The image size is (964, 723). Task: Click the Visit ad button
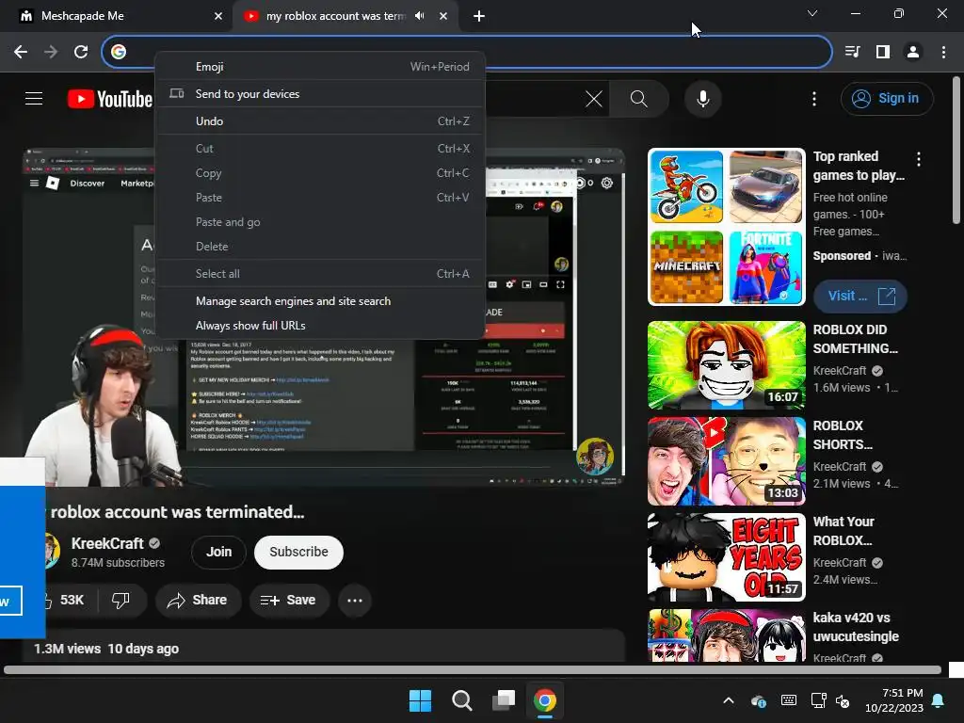[x=860, y=296]
